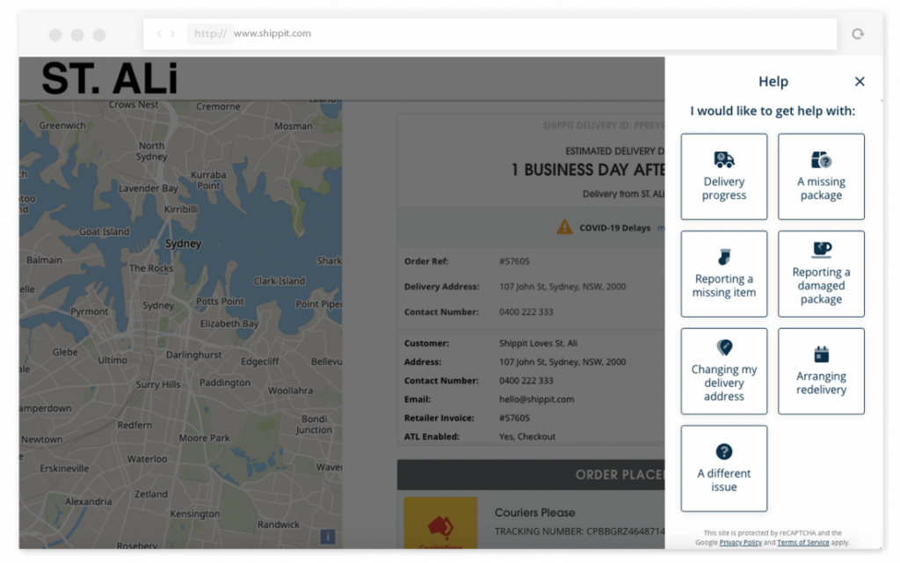This screenshot has width=900, height=563.
Task: Click the calendar redelivery icon
Action: [x=821, y=355]
